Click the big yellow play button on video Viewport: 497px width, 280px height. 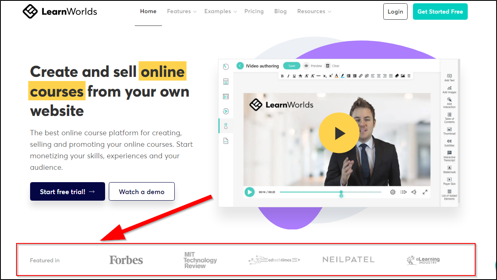tap(339, 133)
